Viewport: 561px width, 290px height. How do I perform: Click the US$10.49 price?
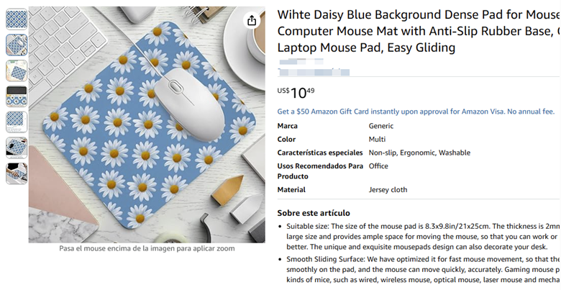(296, 92)
